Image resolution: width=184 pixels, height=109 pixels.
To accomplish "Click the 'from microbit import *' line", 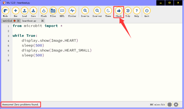I will 38,26.
